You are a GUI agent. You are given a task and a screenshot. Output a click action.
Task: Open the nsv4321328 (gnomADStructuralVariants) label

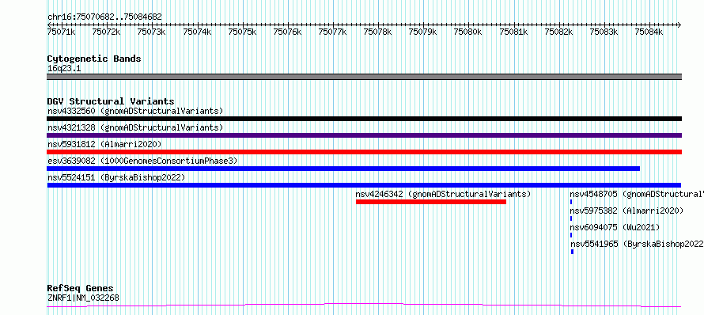click(x=135, y=127)
